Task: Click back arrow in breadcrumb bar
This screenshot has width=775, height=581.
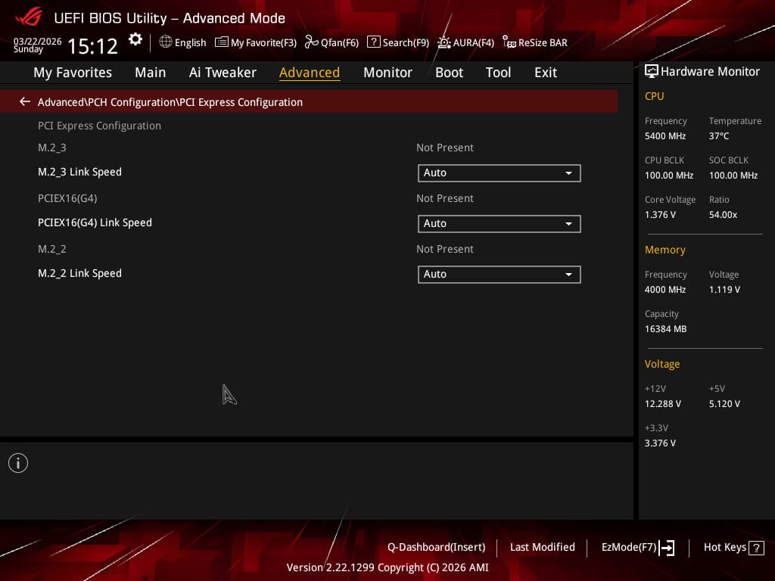Action: (x=25, y=102)
